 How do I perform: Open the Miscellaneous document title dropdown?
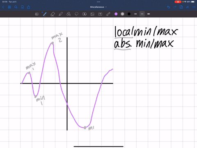click(98, 7)
